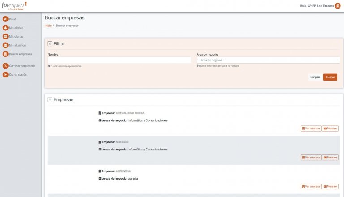Click the fpemplea logo

14,5
